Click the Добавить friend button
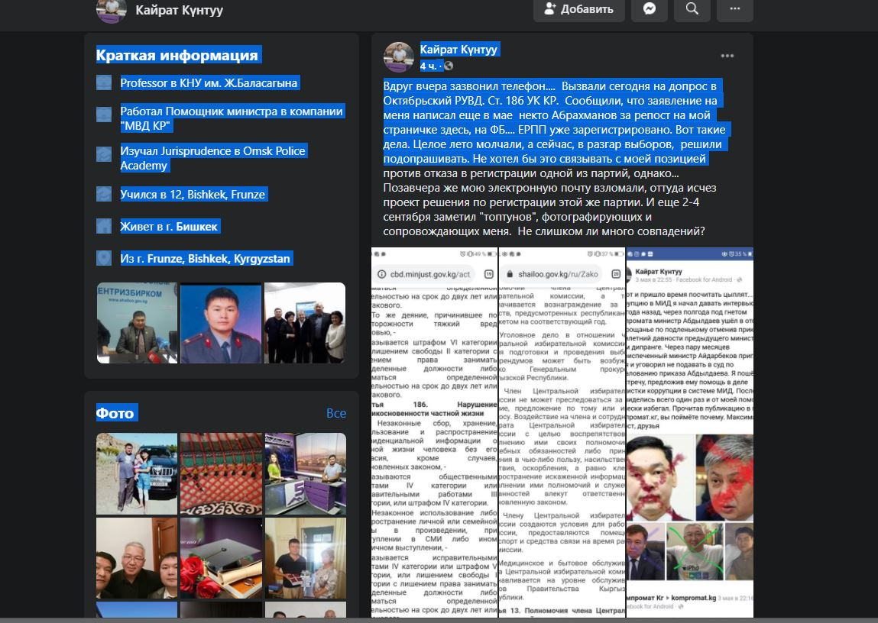This screenshot has height=623, width=878. (579, 9)
